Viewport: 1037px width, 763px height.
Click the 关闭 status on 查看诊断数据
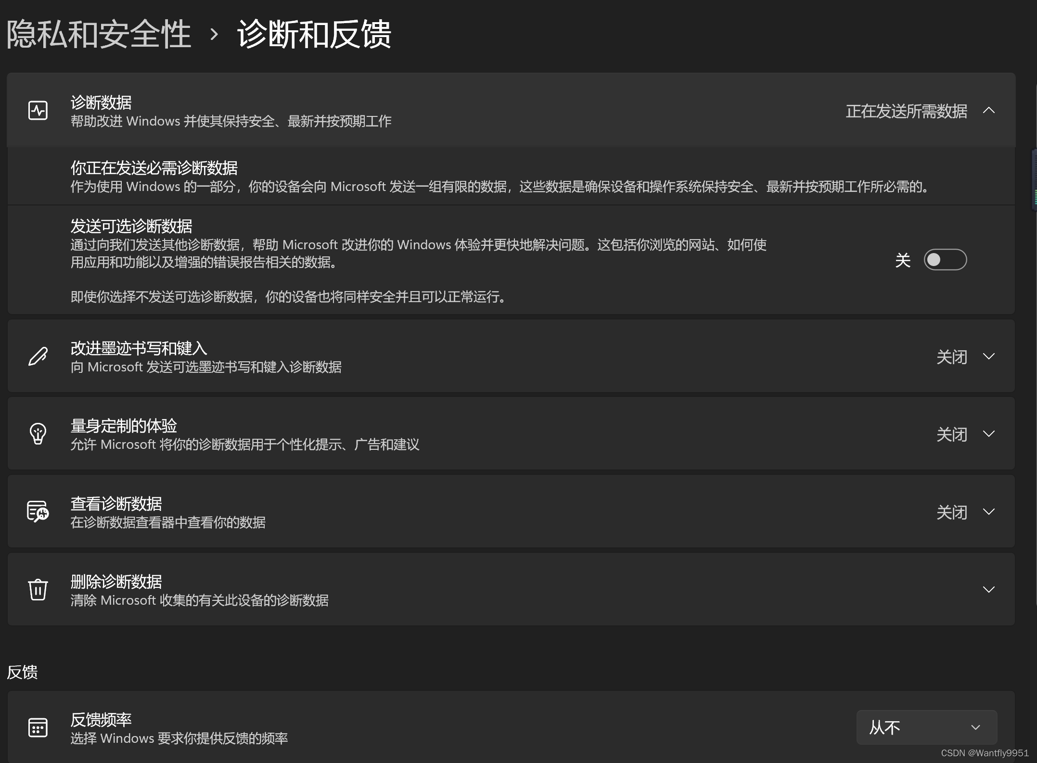click(x=951, y=512)
